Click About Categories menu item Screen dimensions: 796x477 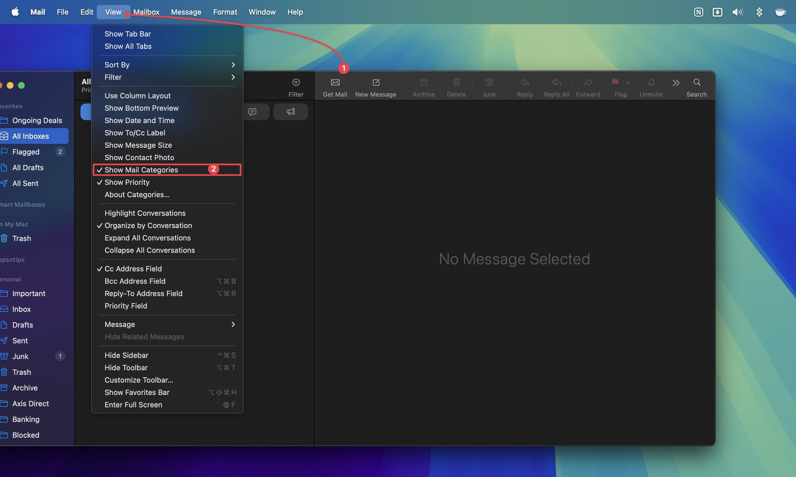coord(137,194)
